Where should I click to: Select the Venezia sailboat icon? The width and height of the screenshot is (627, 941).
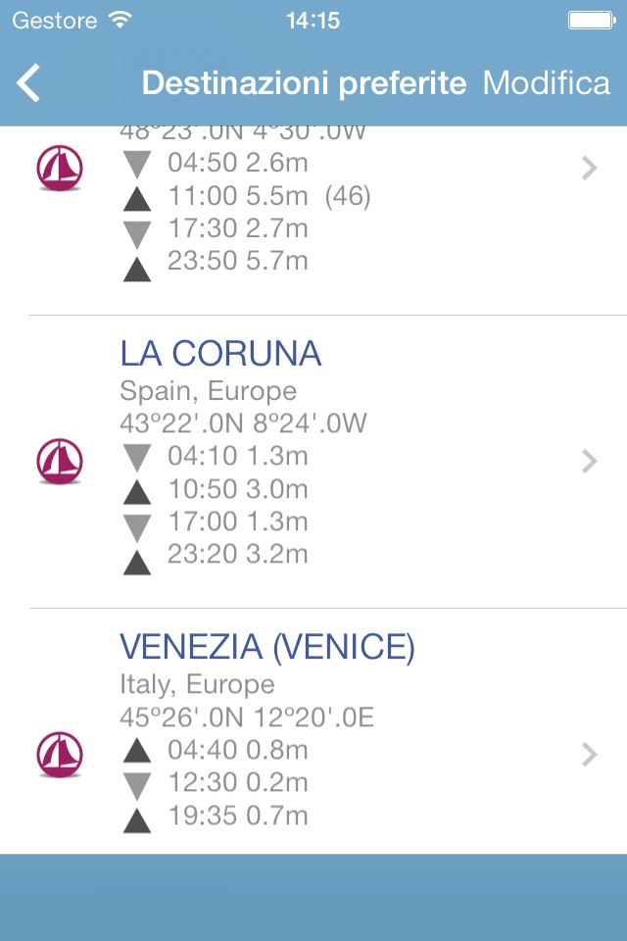[60, 755]
